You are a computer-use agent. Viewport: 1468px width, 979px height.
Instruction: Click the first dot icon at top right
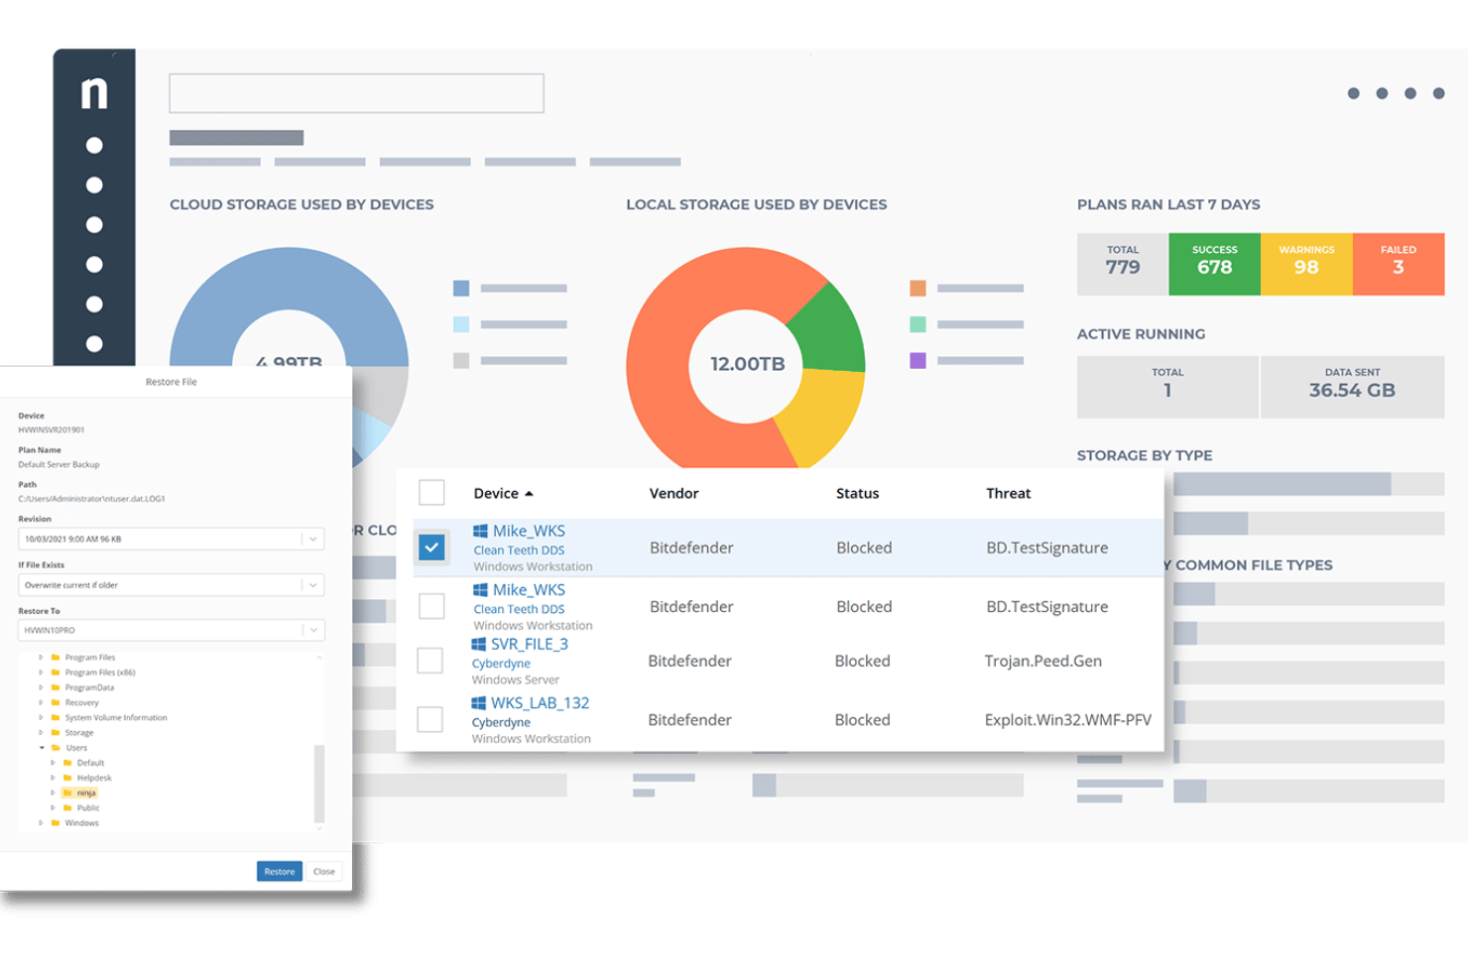[1354, 93]
